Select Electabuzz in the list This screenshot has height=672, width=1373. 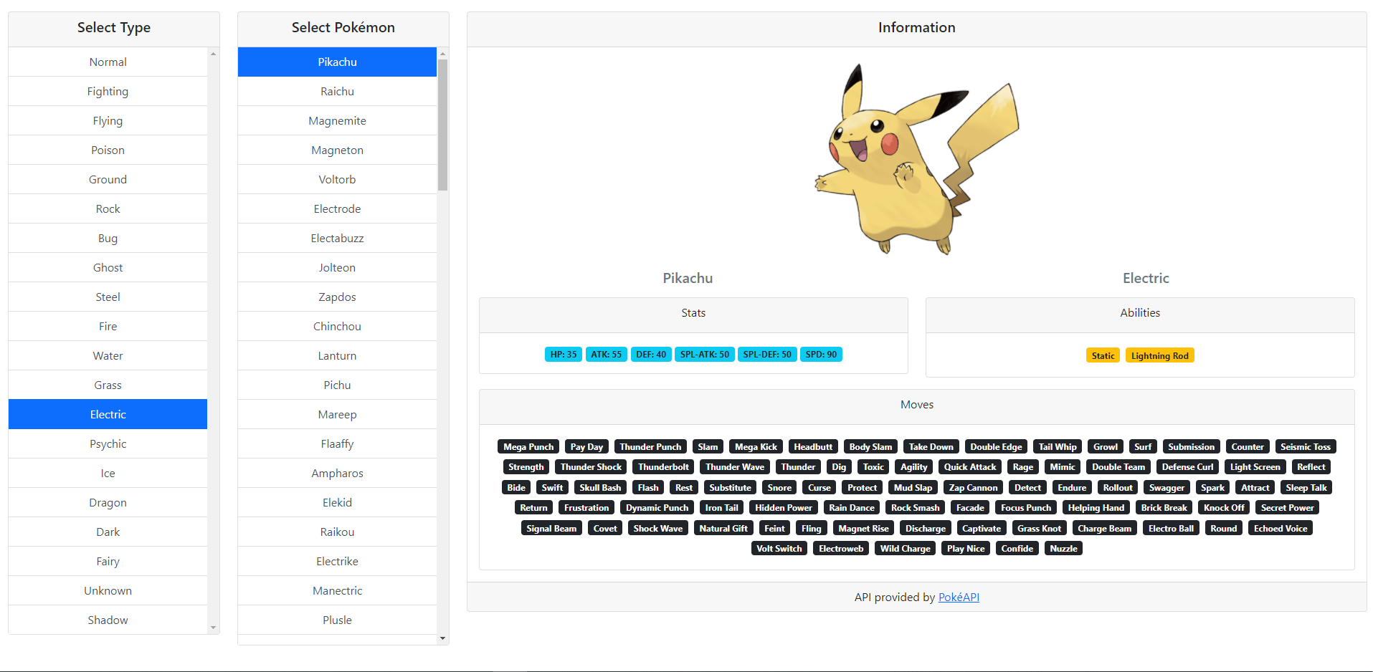(337, 238)
